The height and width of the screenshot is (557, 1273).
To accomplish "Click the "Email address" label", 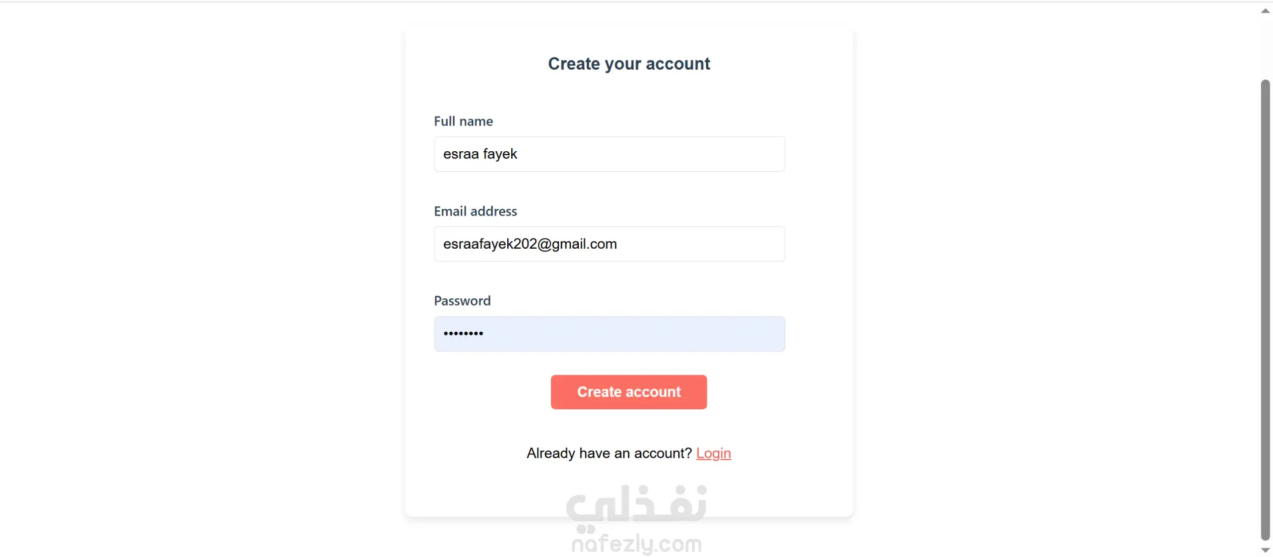I will coord(475,212).
